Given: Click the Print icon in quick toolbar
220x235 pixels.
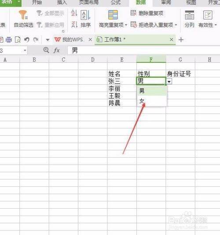Looking at the screenshot, I should [x=8, y=40].
